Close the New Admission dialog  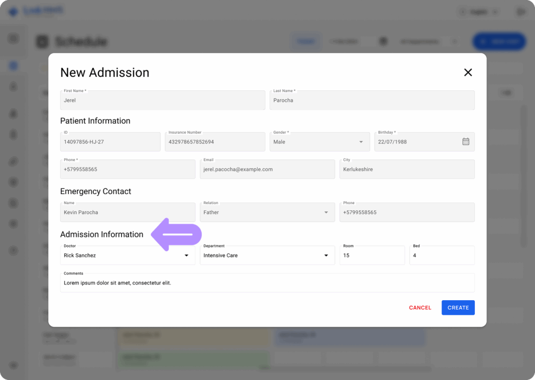pos(468,72)
